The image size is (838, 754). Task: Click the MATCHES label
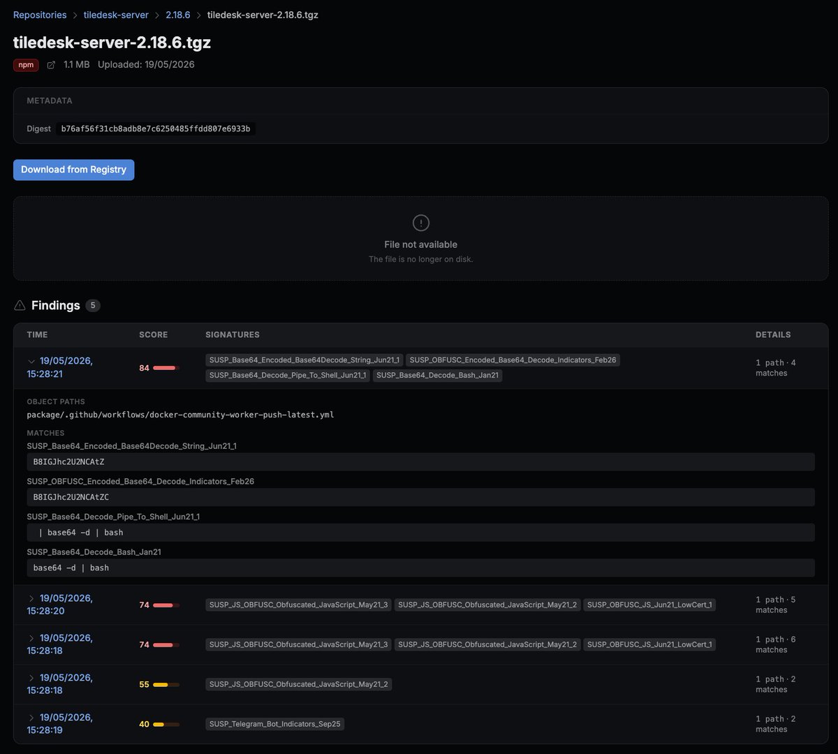(45, 434)
